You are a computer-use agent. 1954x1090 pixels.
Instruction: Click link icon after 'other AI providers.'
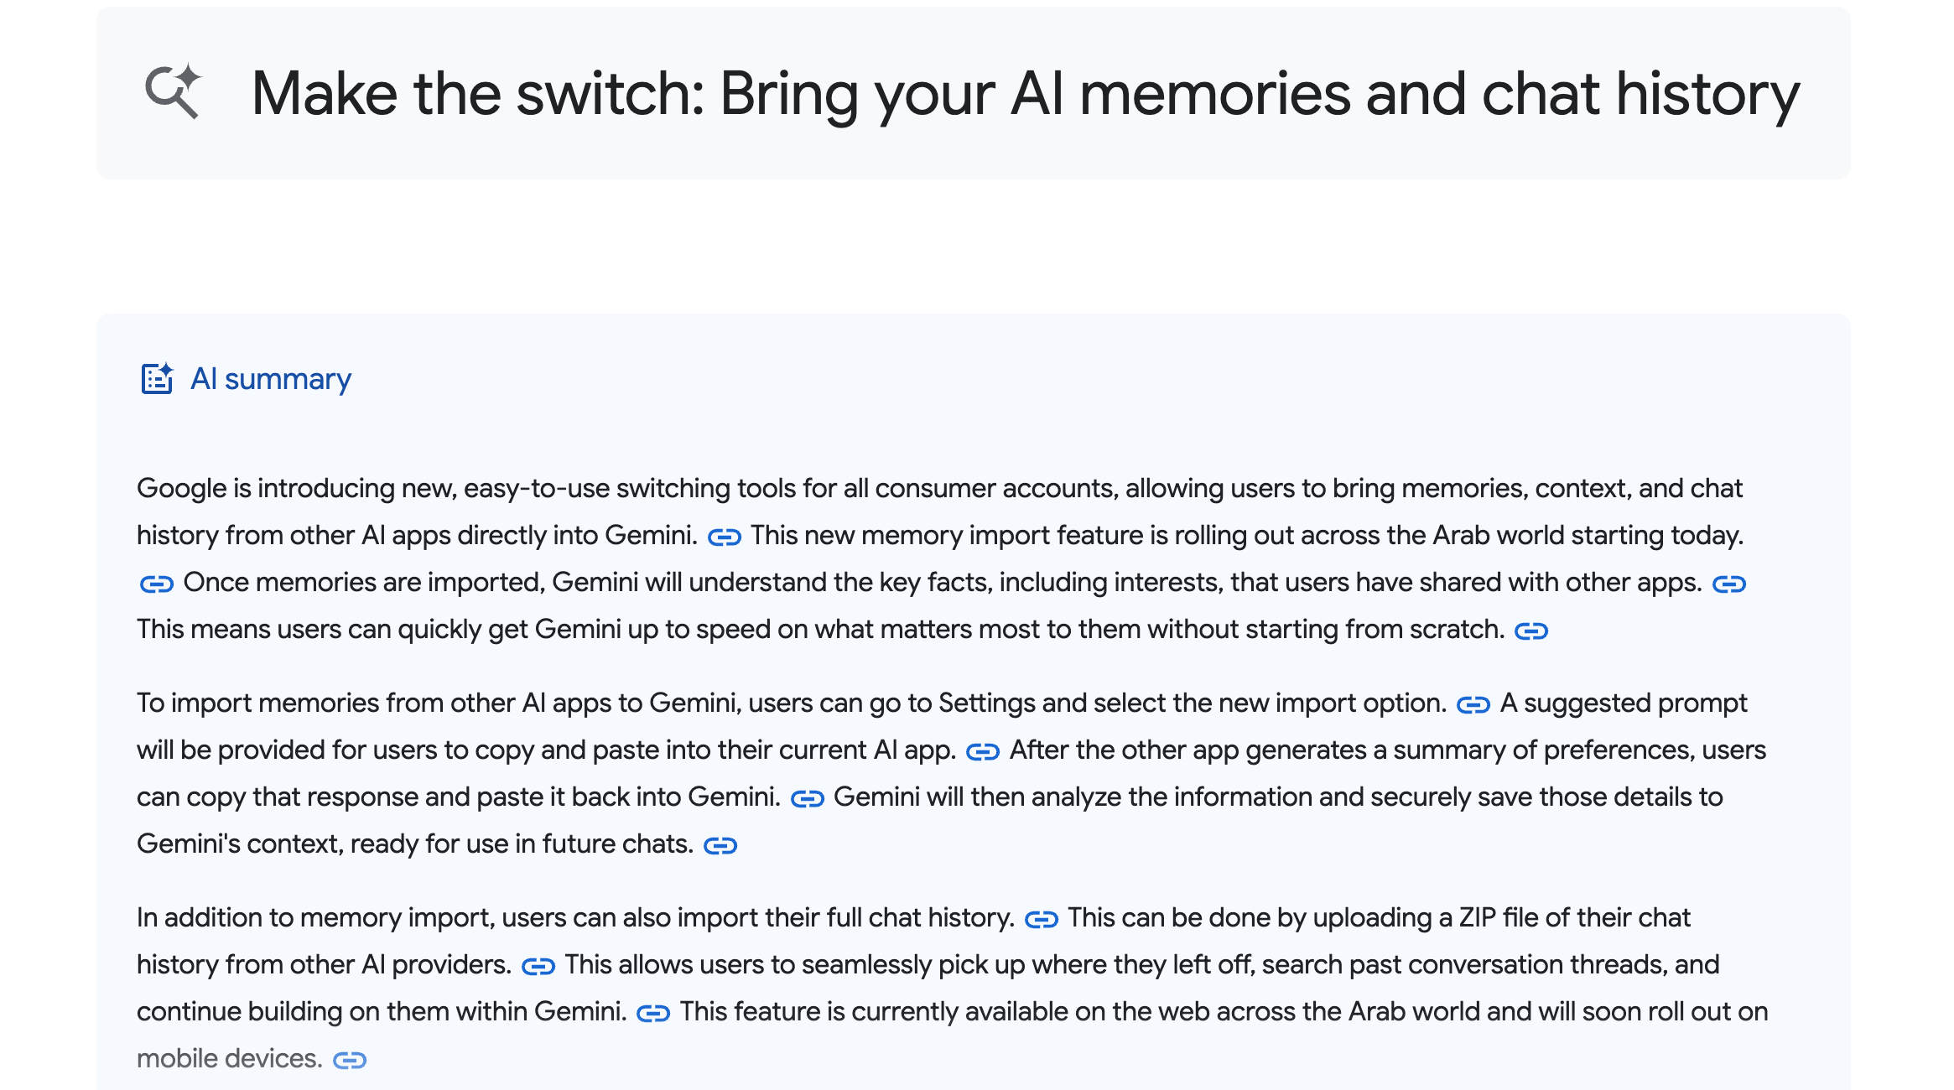click(x=538, y=966)
